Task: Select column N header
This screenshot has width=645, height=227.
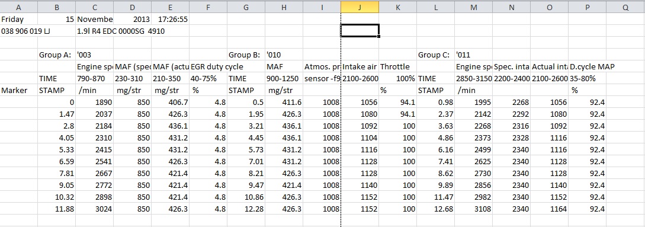Action: coord(511,7)
